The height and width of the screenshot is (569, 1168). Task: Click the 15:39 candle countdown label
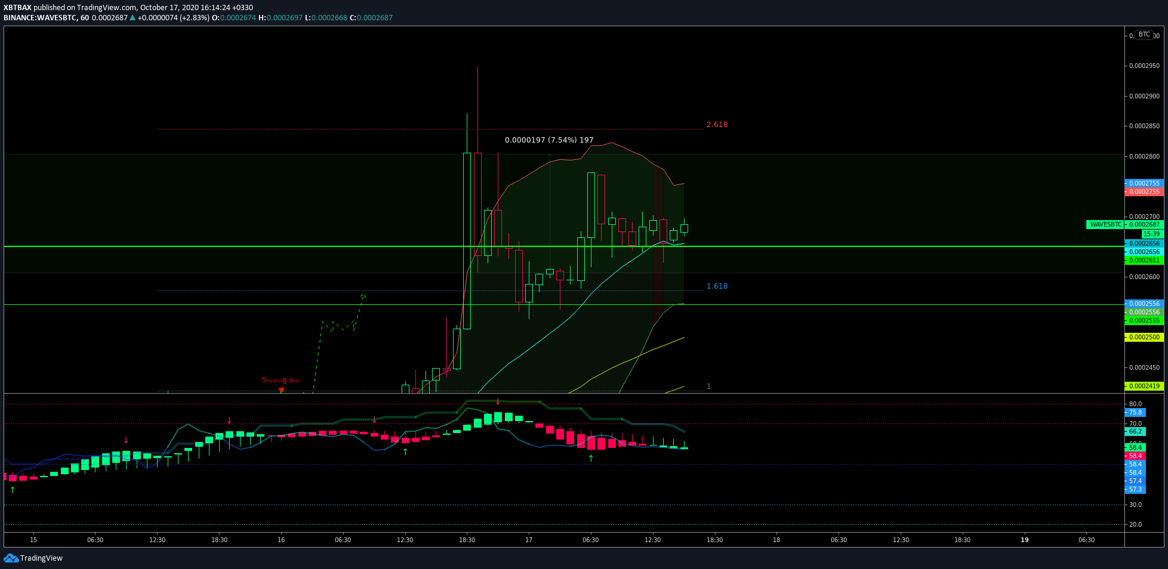[1151, 234]
